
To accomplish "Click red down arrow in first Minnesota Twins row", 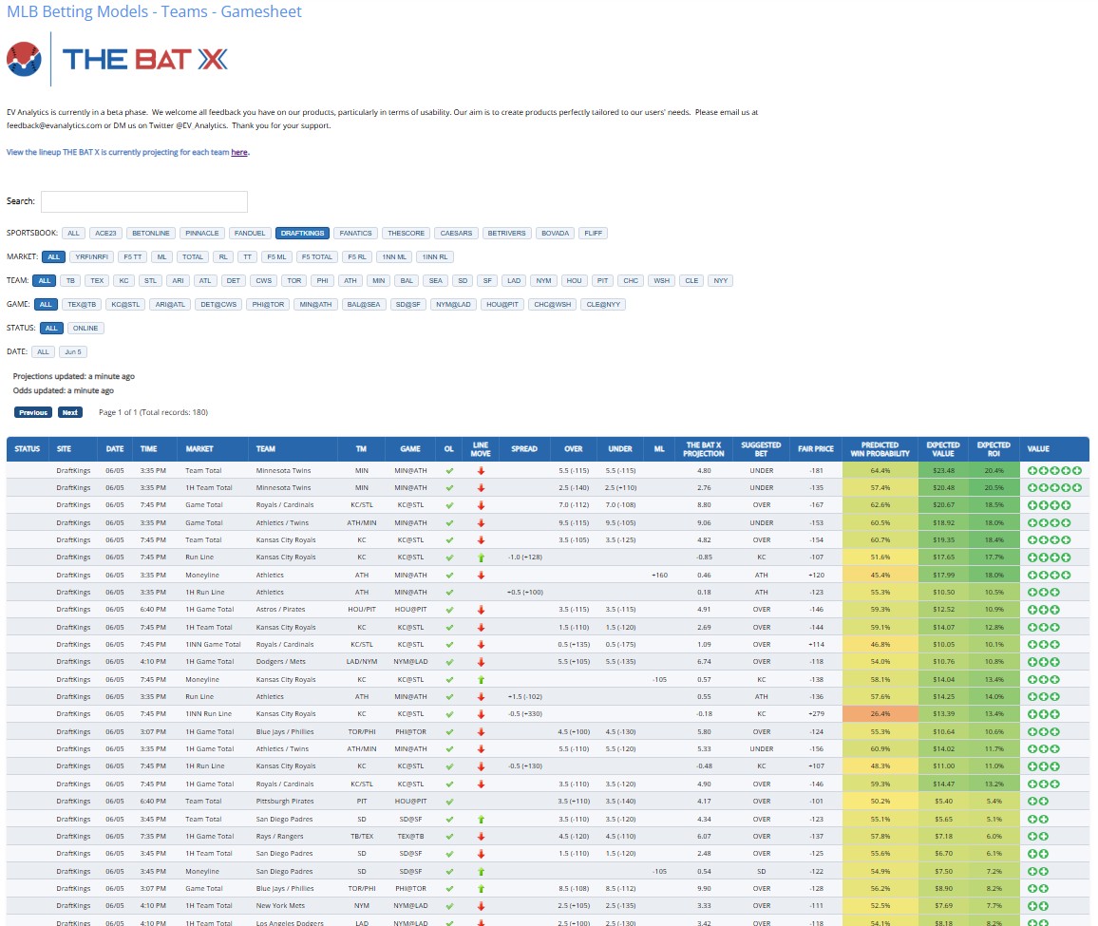I will point(481,470).
